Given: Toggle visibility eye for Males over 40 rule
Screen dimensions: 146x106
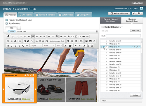Looking at the screenshot, I should pyautogui.click(x=104, y=47).
